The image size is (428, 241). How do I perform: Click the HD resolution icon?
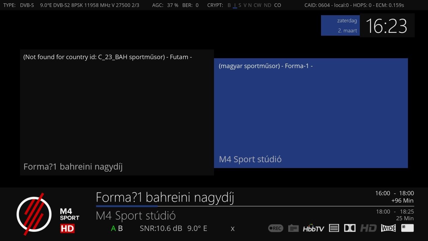click(368, 228)
